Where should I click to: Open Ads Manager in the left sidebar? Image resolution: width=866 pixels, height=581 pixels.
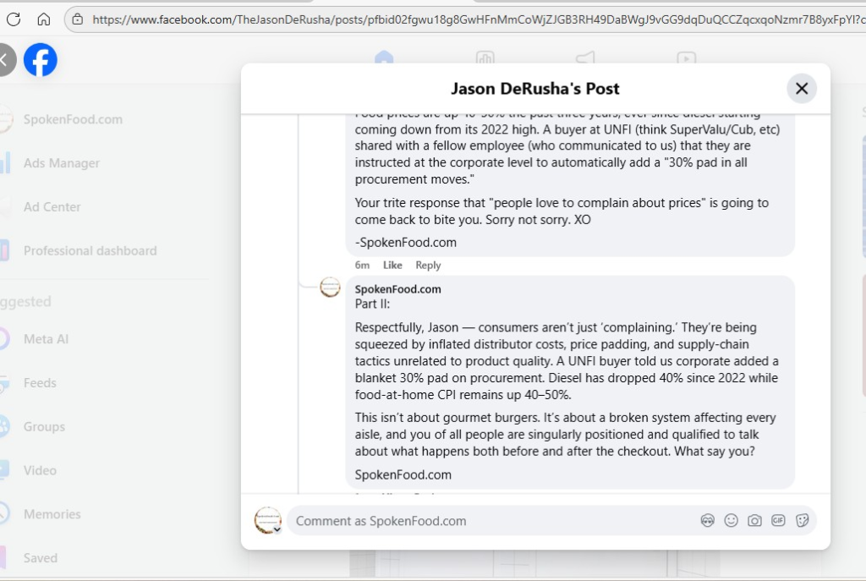point(61,163)
